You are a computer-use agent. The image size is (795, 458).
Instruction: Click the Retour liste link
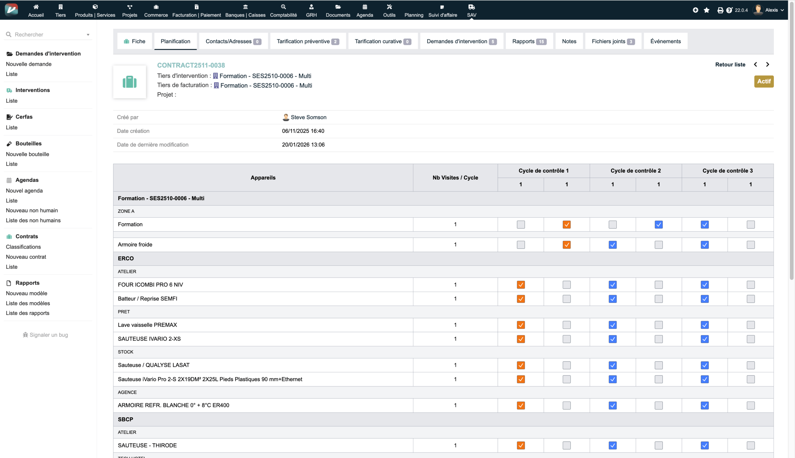point(730,65)
